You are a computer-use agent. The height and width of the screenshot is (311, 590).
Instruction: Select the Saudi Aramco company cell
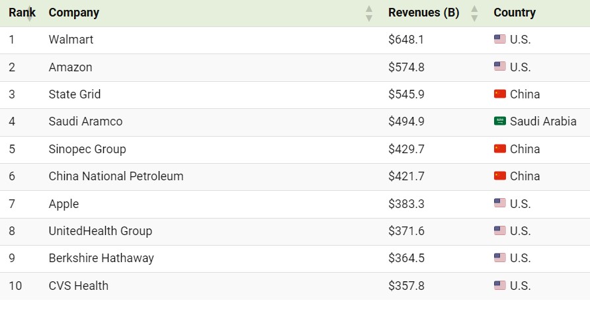[x=85, y=121]
